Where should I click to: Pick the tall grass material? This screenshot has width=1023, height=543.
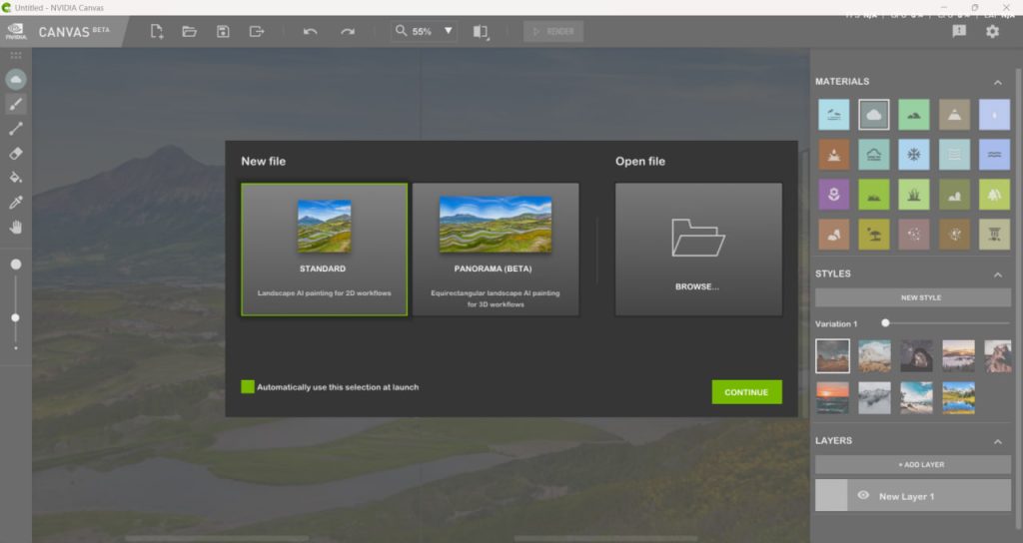point(914,195)
